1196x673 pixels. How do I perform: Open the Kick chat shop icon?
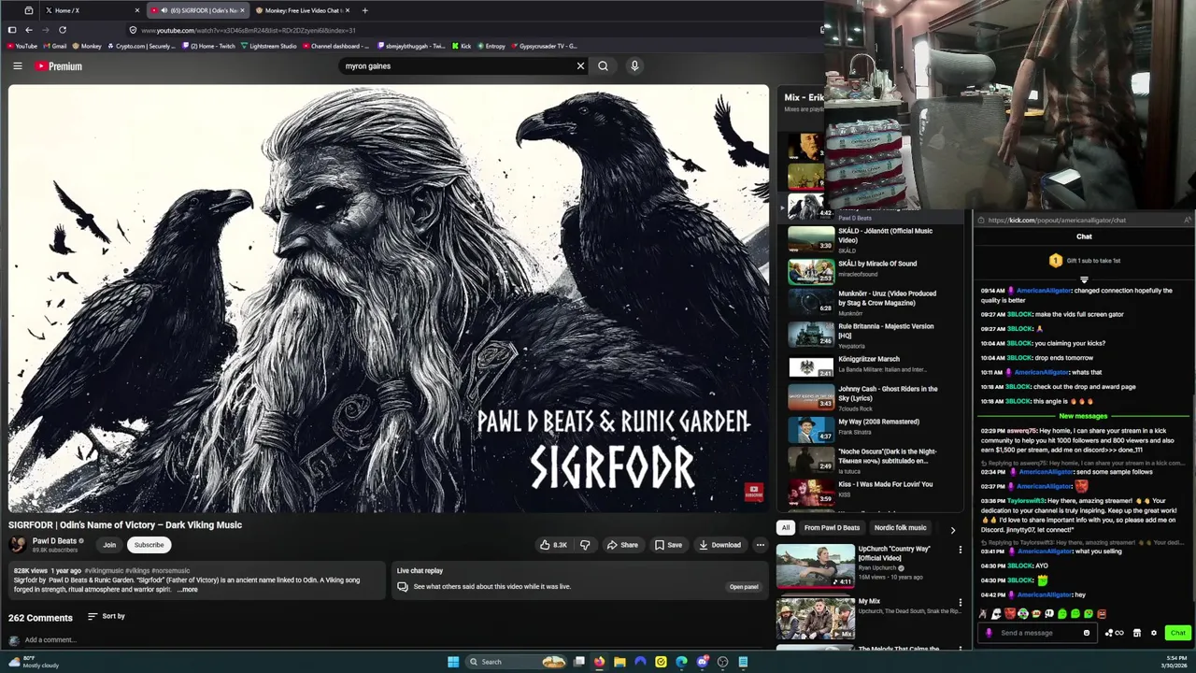pyautogui.click(x=1136, y=633)
